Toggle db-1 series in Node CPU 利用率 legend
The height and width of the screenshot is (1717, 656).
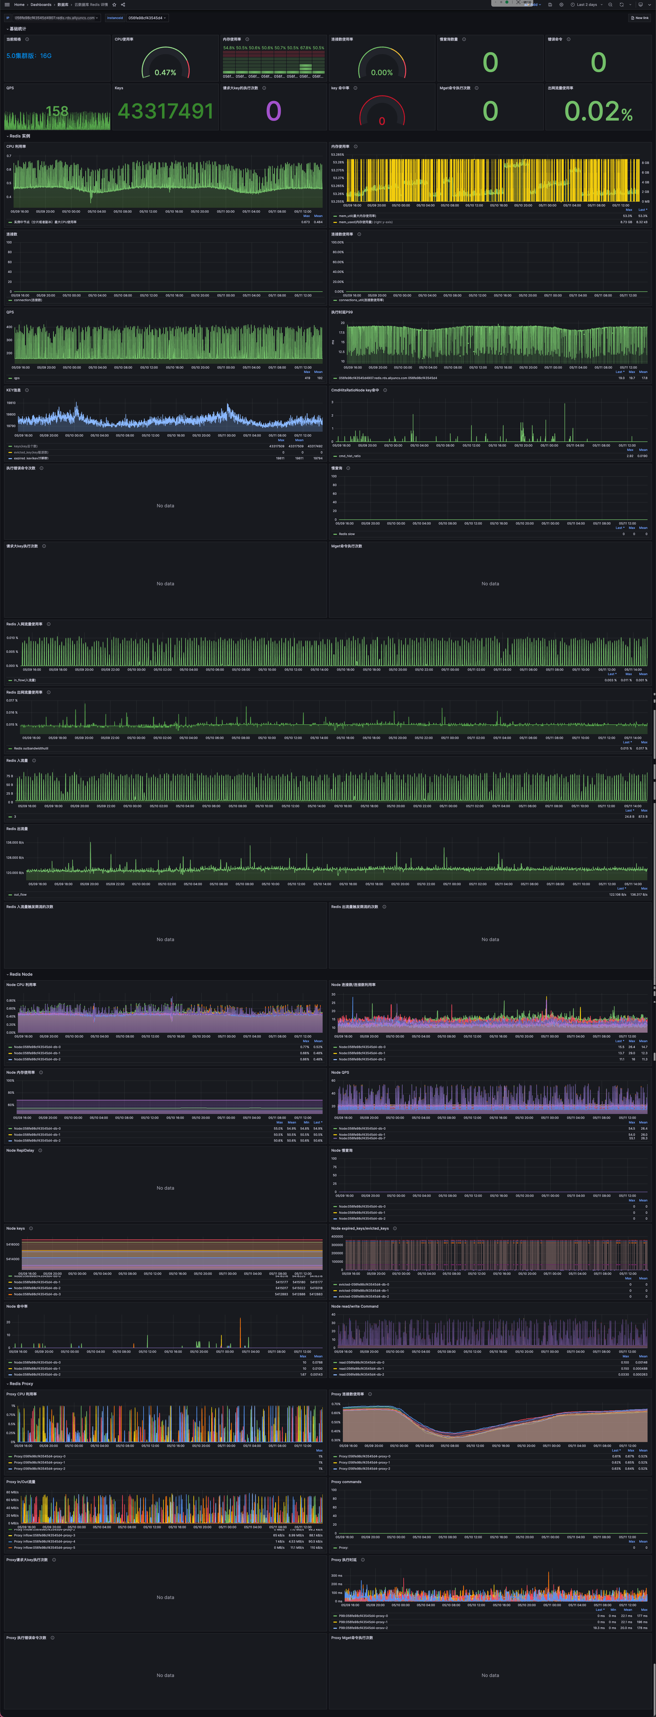click(37, 1053)
